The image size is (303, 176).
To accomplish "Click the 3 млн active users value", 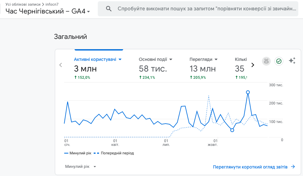I will pos(85,69).
